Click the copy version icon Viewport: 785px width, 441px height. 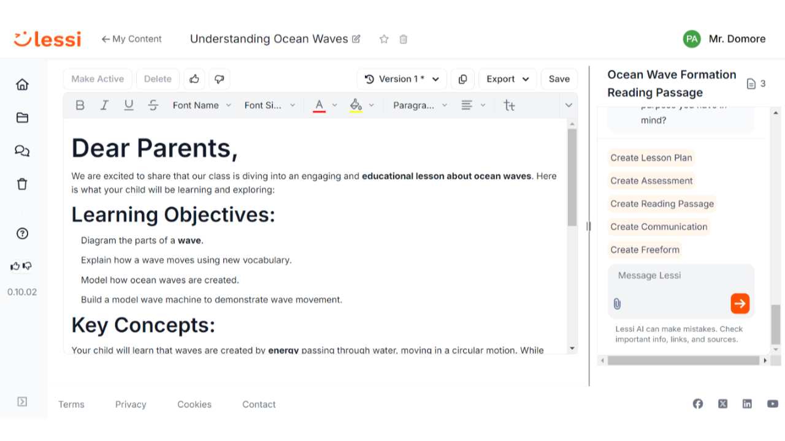tap(462, 79)
